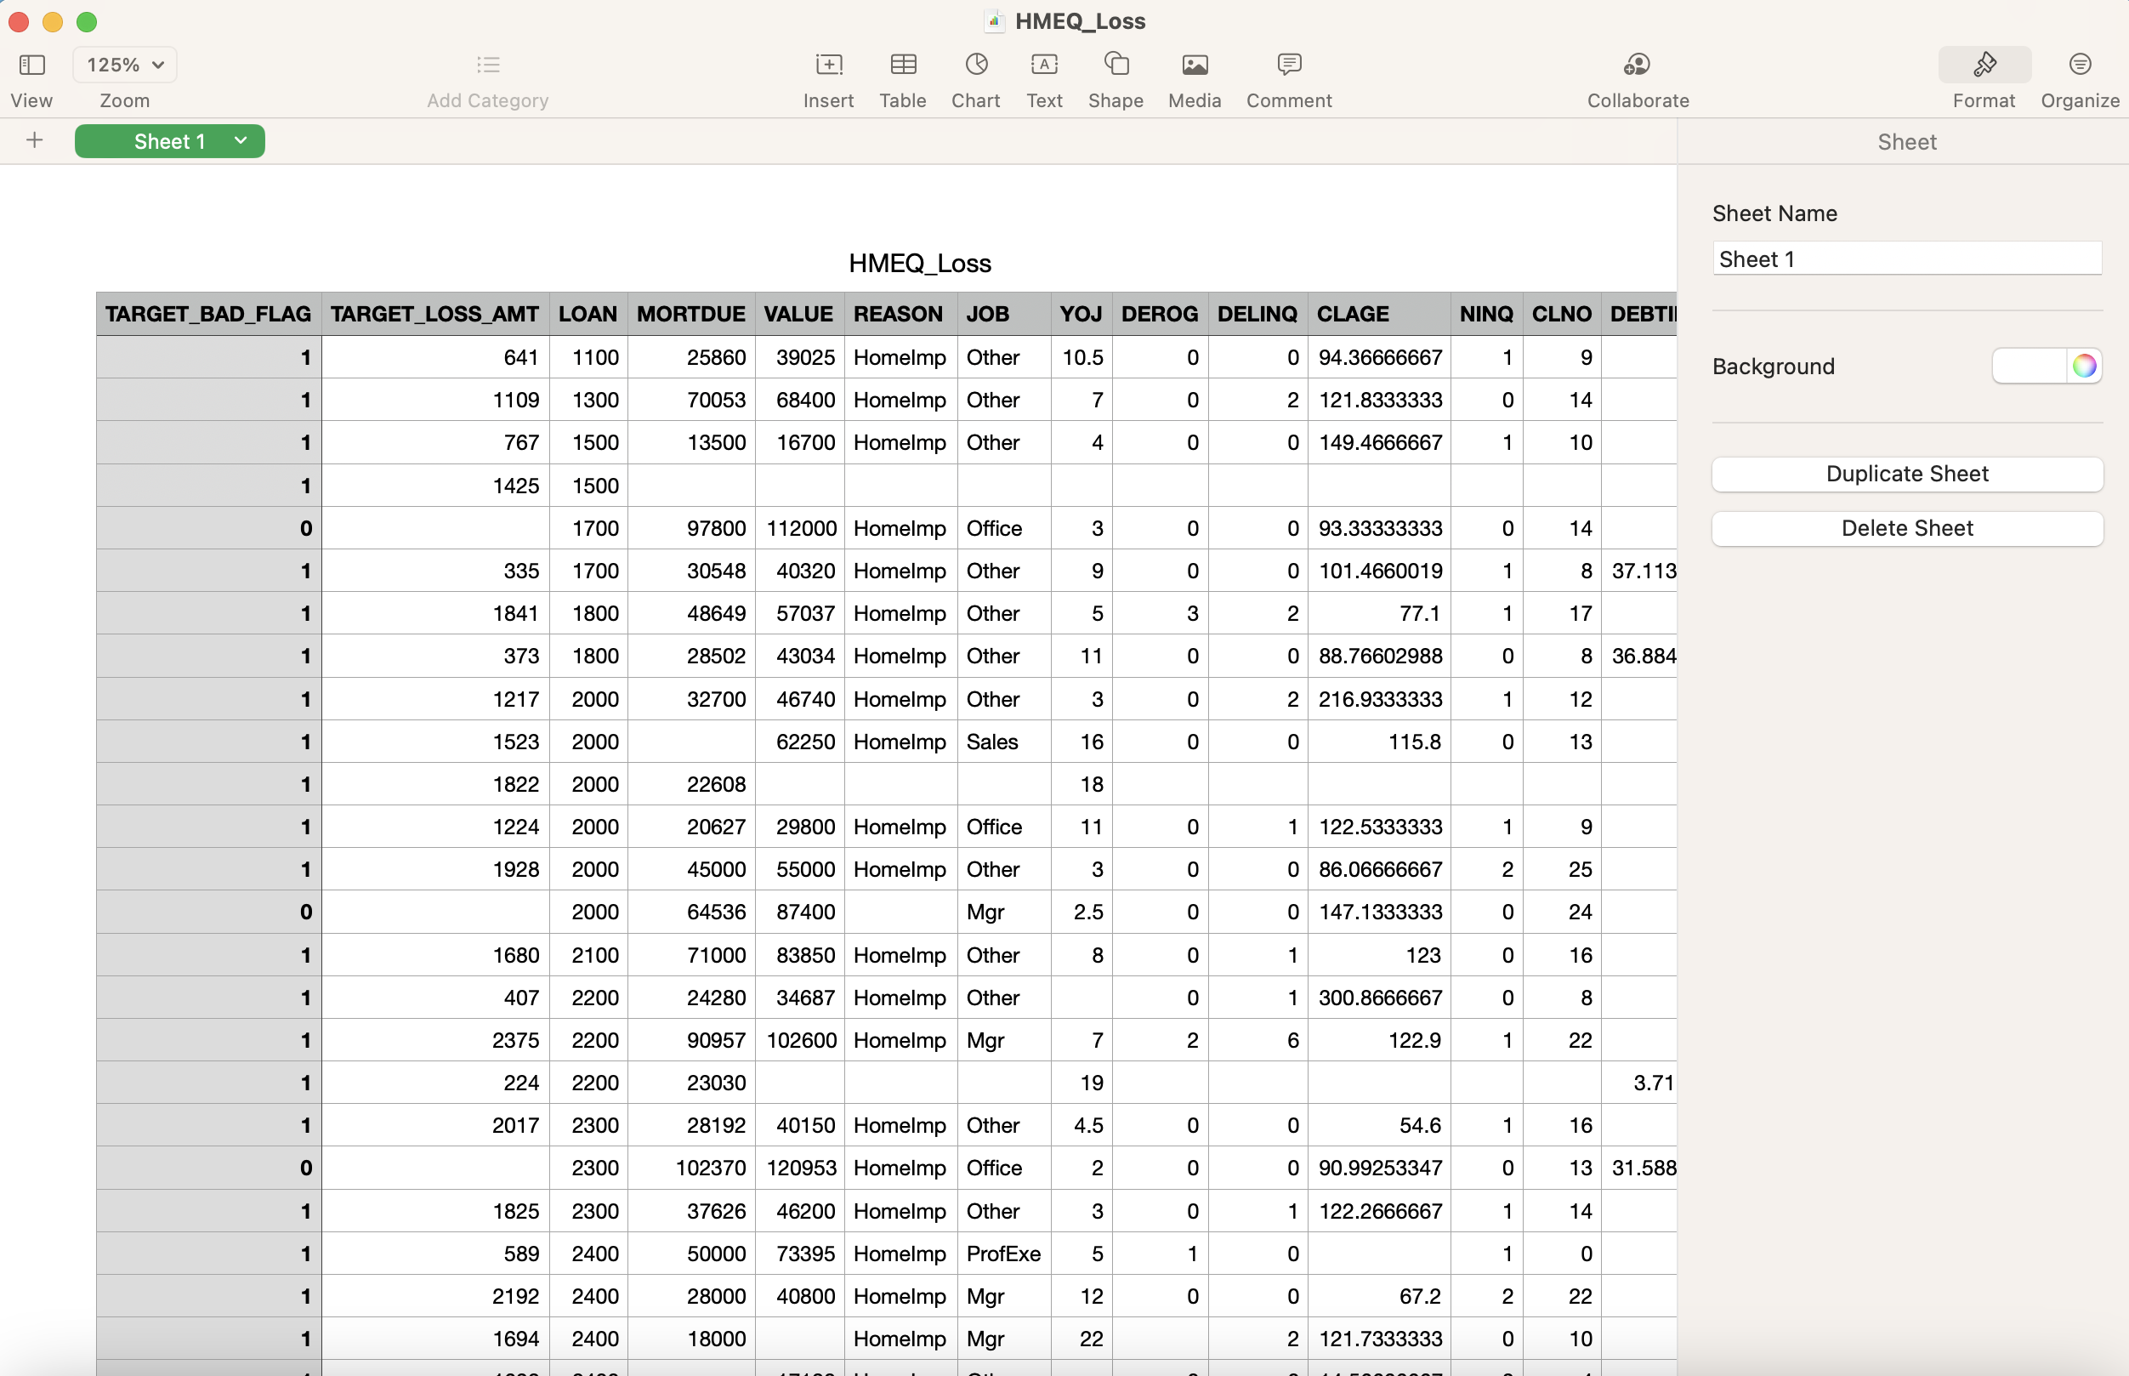Open the Shape library icon
Viewport: 2129px width, 1376px height.
[1116, 65]
